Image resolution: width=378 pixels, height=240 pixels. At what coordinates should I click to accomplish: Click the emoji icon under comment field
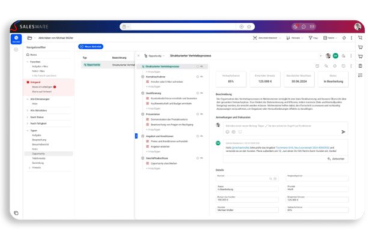227,131
